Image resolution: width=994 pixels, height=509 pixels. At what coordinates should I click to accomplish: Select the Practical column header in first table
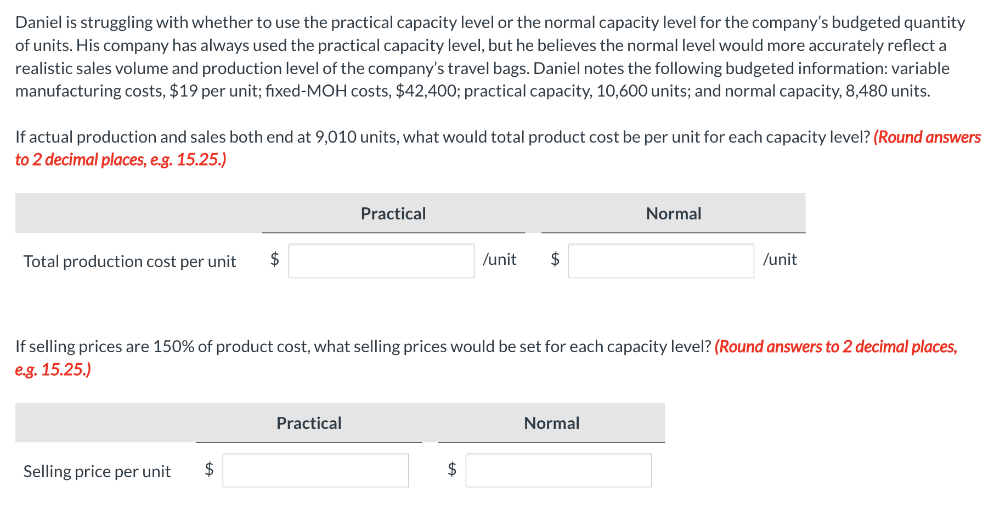(393, 213)
